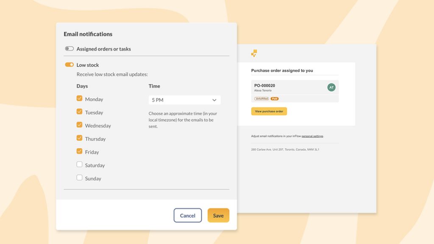Uncheck the Wednesday checkbox

tap(79, 125)
